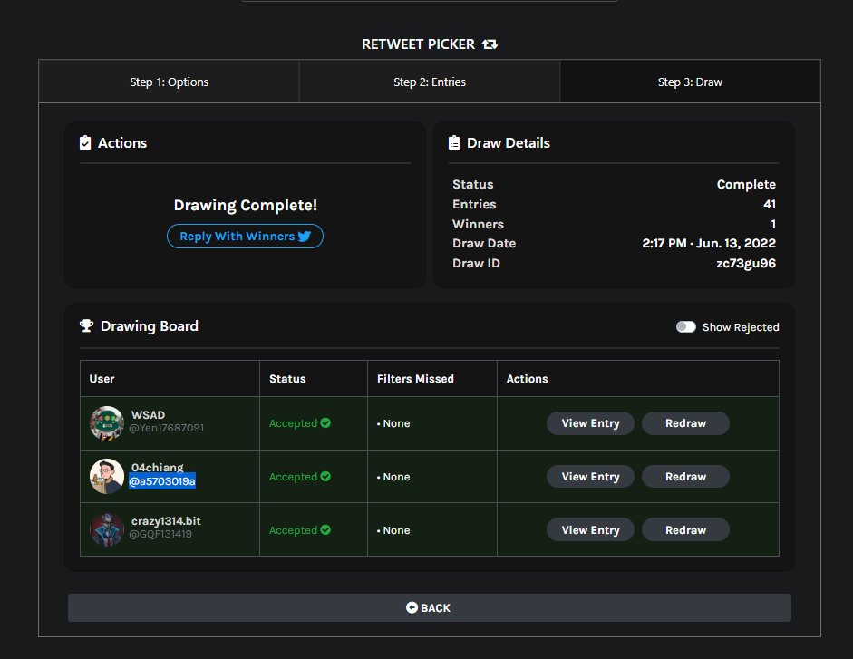Click the @Yen17687091 handle
The image size is (853, 659).
tap(167, 428)
